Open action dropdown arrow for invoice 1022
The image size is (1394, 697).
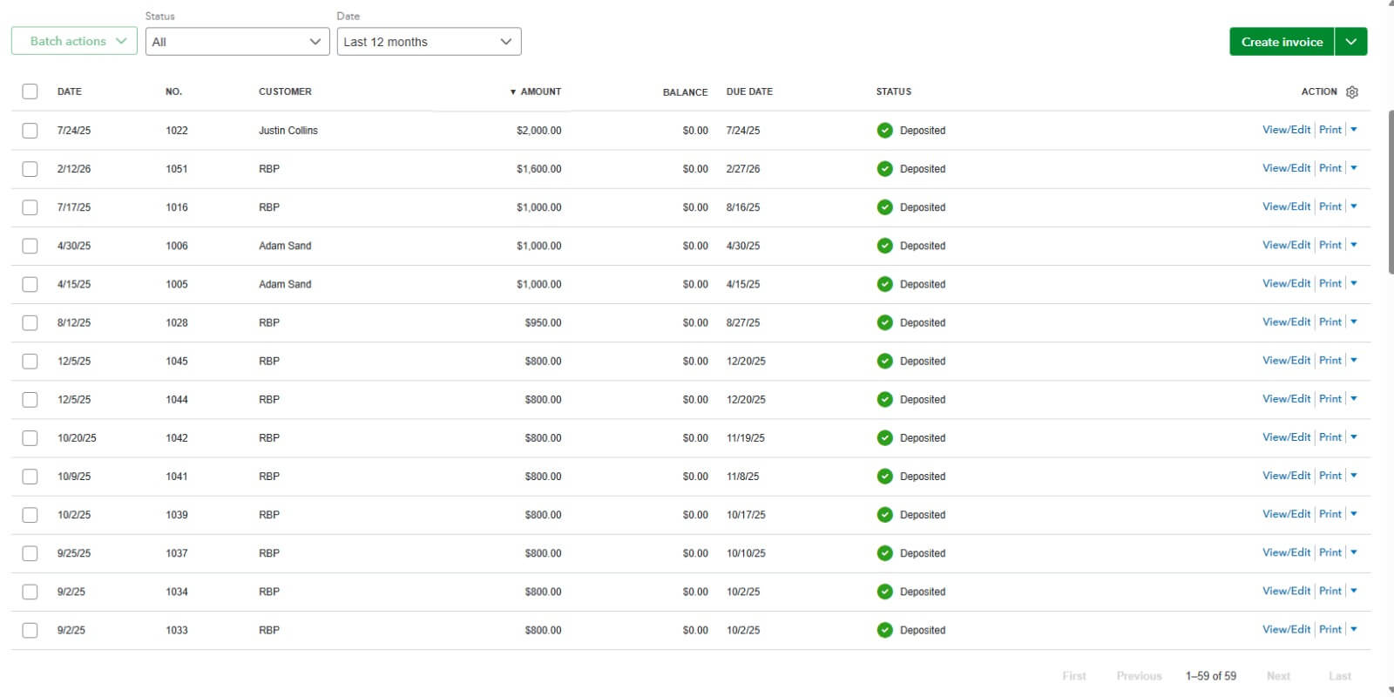[x=1354, y=130]
